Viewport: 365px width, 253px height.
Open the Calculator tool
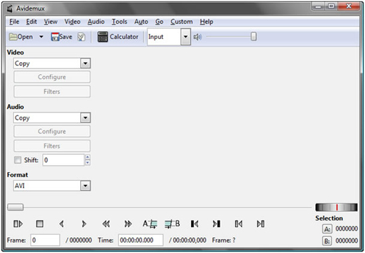[117, 36]
